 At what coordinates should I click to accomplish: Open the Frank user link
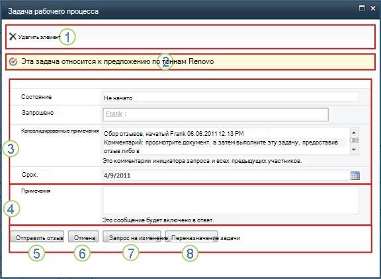114,113
